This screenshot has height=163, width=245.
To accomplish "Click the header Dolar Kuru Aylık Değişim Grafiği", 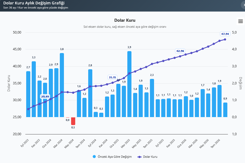I will click(34, 3).
